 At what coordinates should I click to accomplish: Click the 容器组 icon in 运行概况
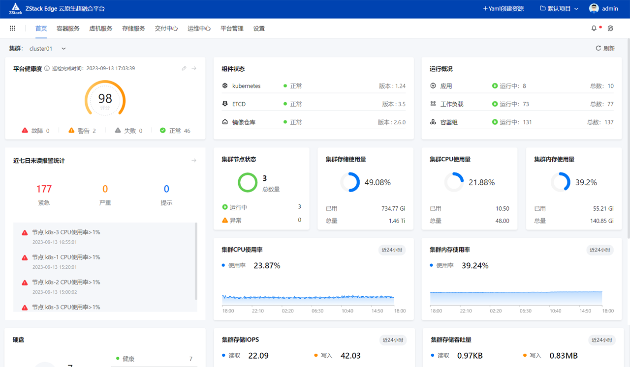point(433,122)
